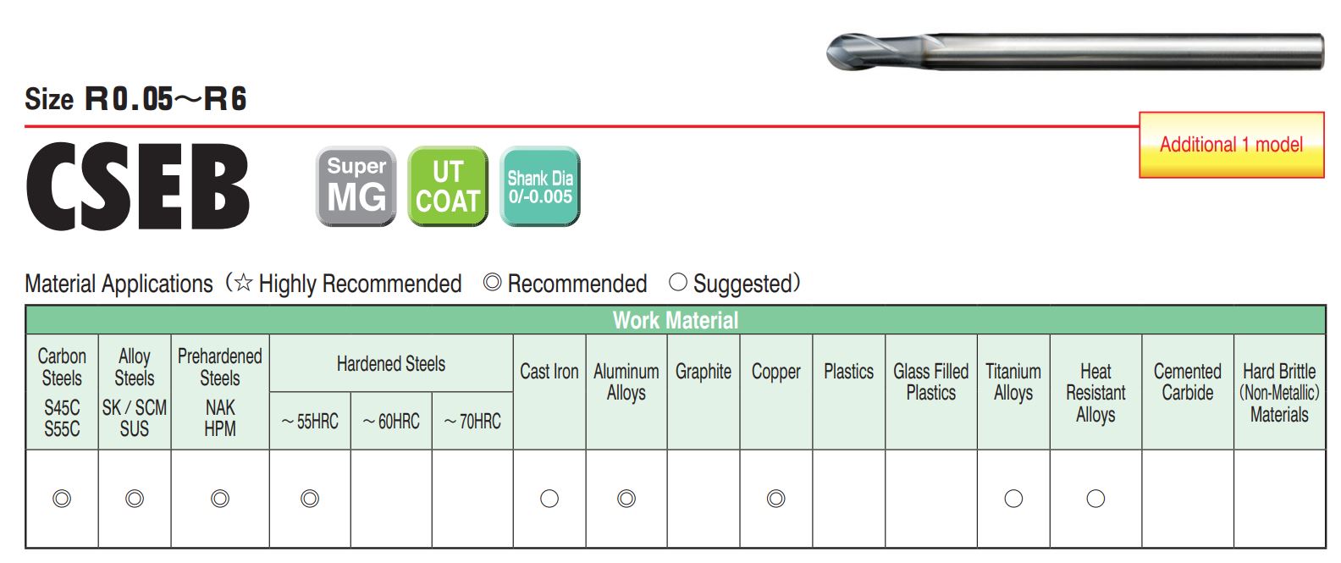Click the CSEB product title

click(138, 187)
